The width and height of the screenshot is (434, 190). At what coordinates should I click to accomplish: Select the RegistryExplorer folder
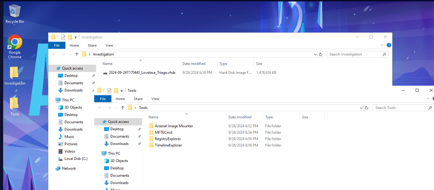click(x=168, y=139)
